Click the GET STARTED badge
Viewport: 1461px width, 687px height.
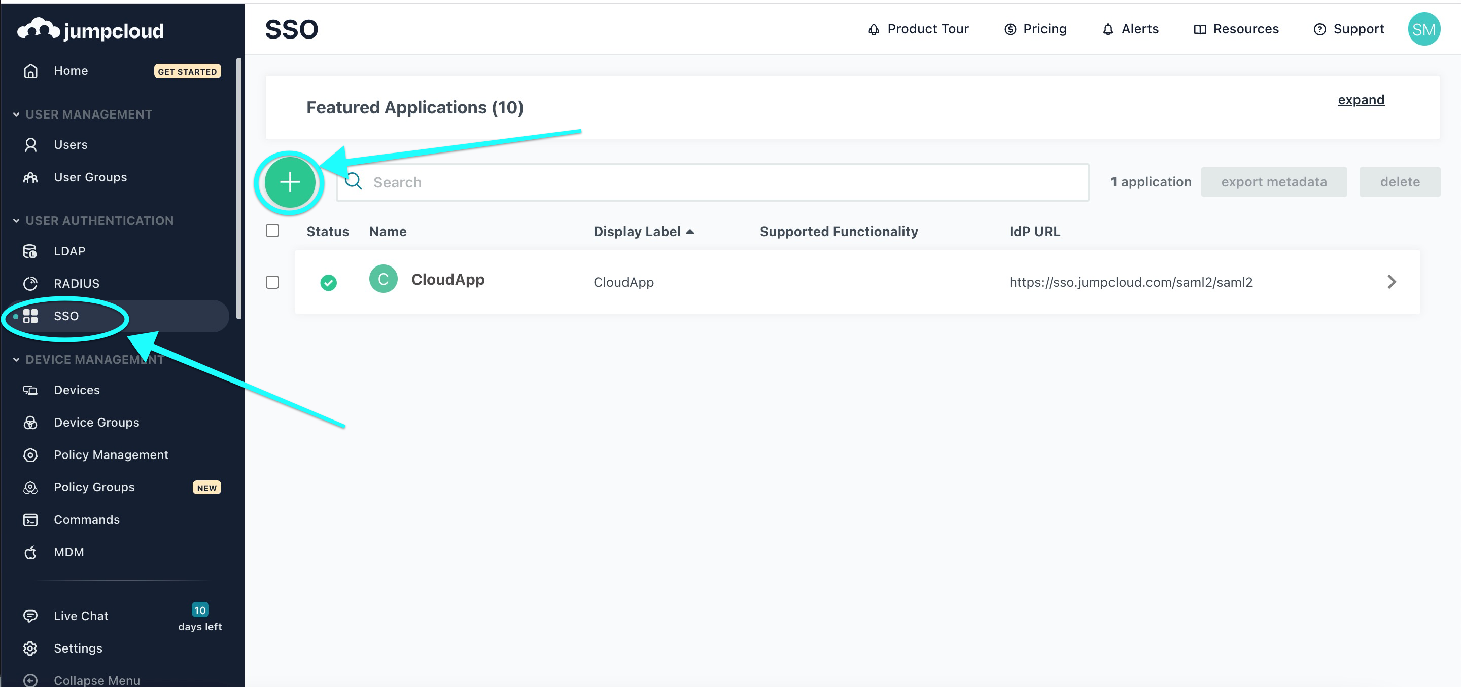coord(187,71)
